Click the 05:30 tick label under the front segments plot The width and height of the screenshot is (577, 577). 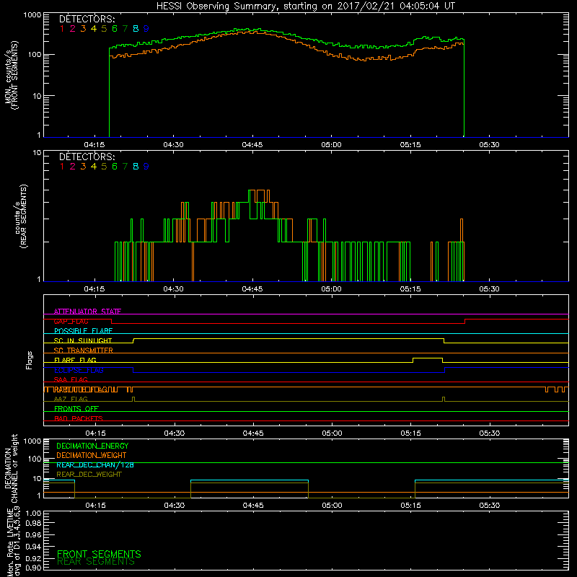pos(490,145)
